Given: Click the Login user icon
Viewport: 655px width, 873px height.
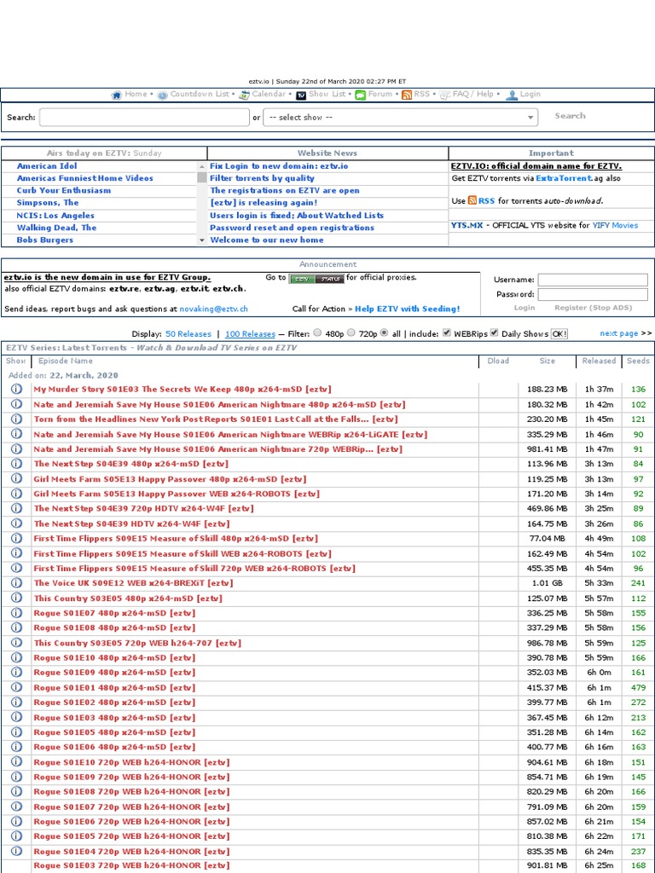Looking at the screenshot, I should click(512, 95).
